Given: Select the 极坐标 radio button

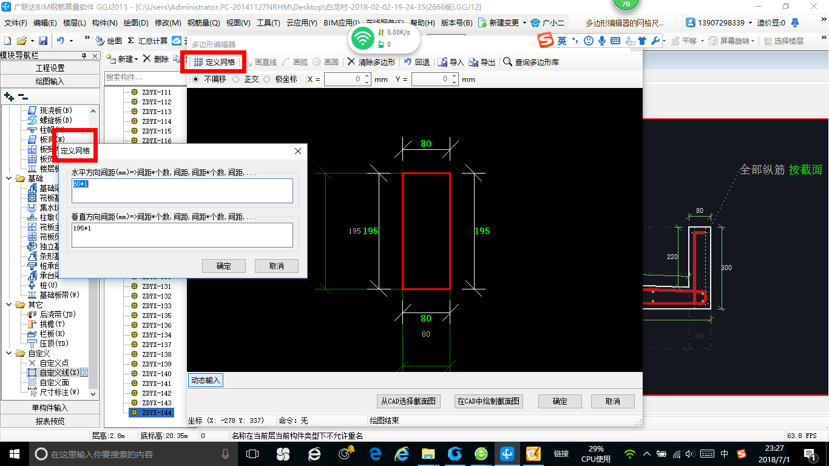Looking at the screenshot, I should point(266,79).
